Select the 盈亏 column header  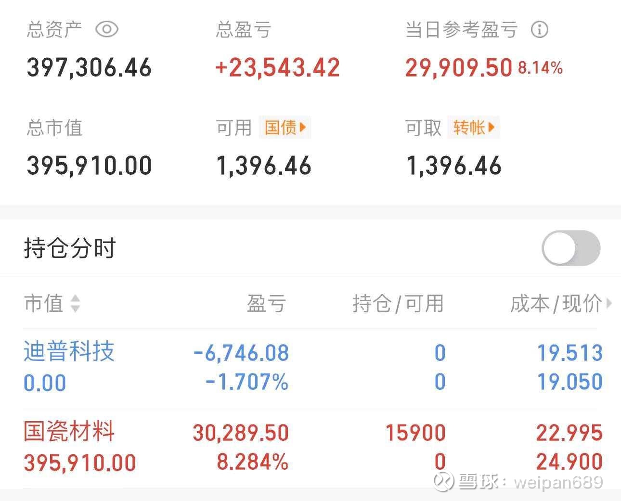266,304
